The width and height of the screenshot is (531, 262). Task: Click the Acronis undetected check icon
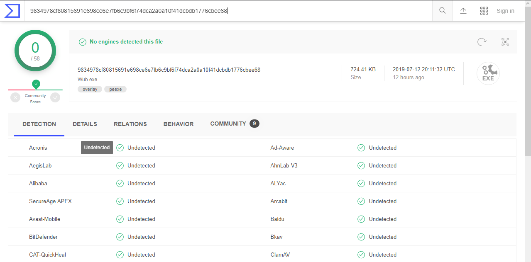(120, 148)
